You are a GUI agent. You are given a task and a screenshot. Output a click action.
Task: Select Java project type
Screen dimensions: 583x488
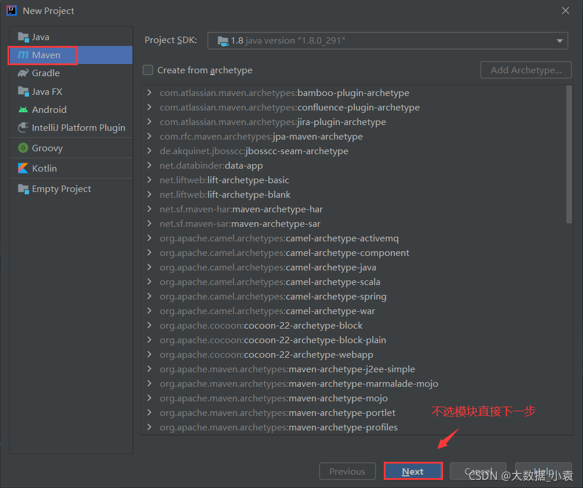click(x=71, y=37)
